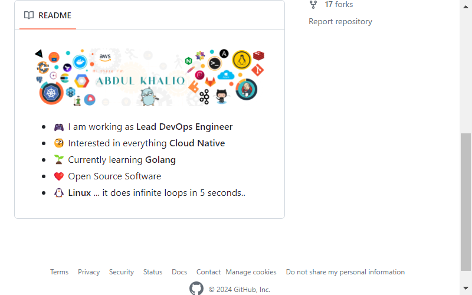Click the GitHub Octocat logo in footer
The height and width of the screenshot is (295, 472).
[196, 289]
